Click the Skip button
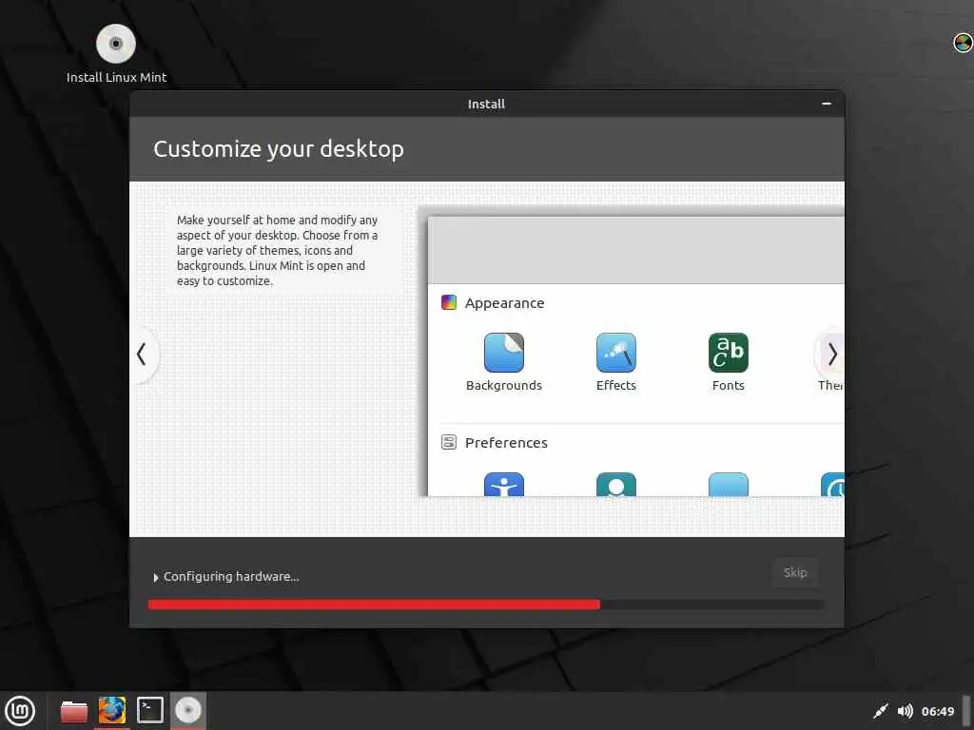 [795, 572]
